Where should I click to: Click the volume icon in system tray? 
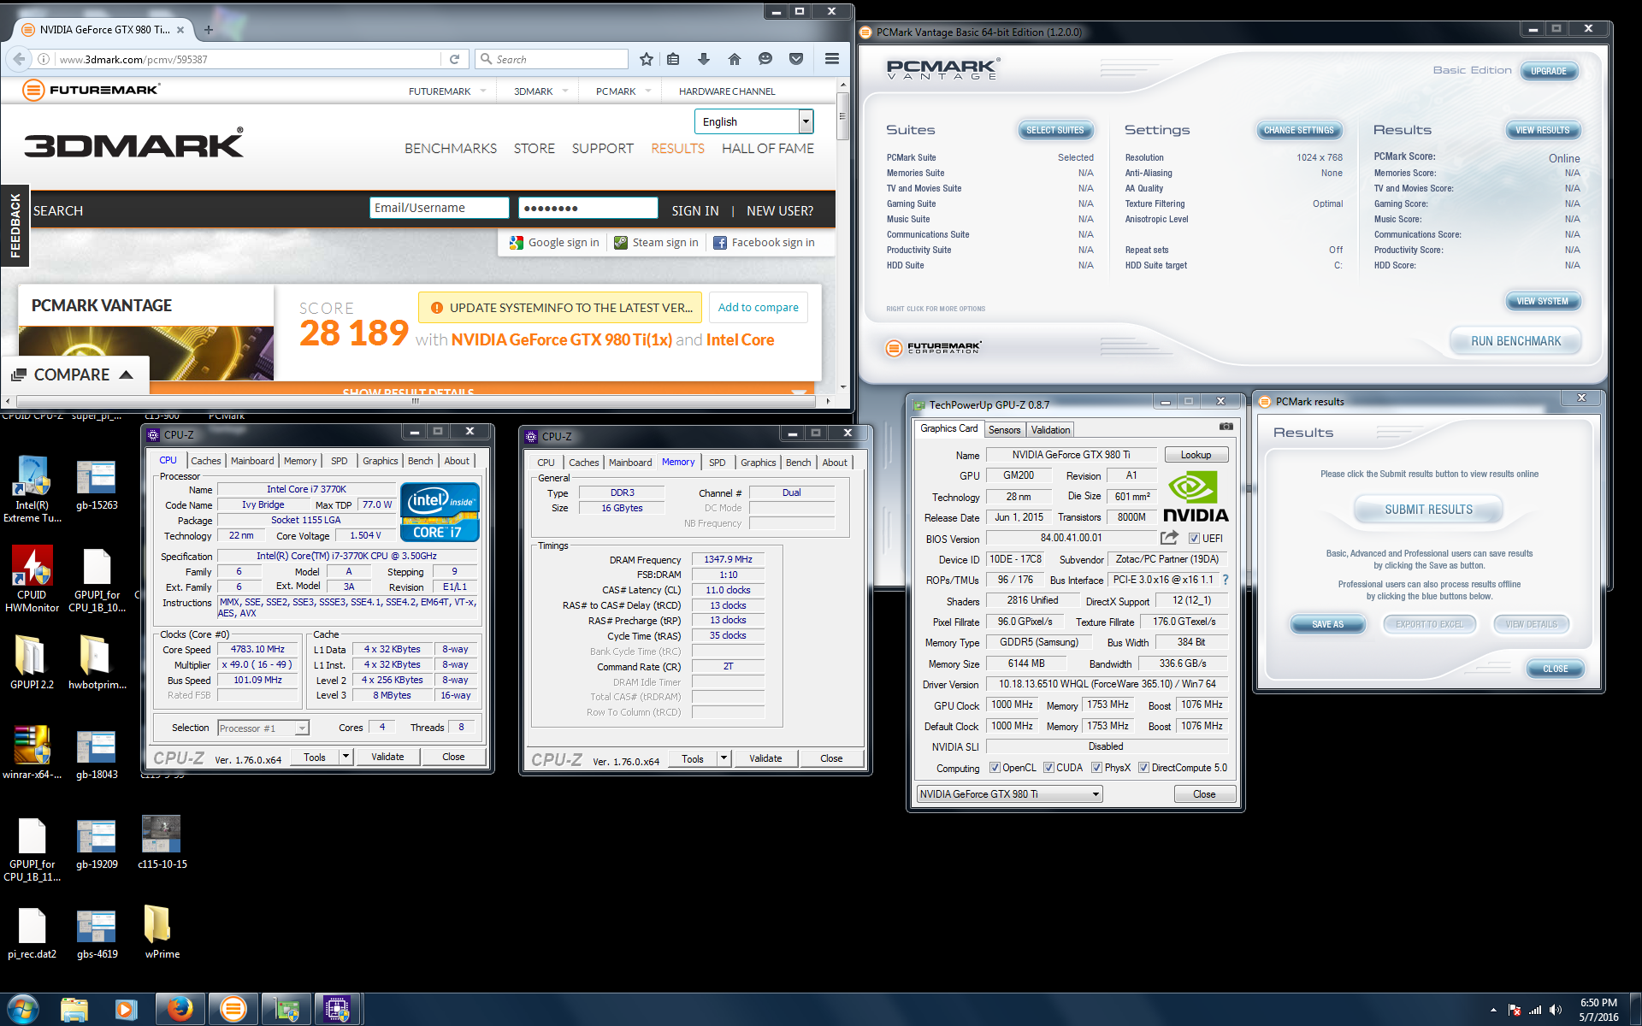point(1556,1010)
